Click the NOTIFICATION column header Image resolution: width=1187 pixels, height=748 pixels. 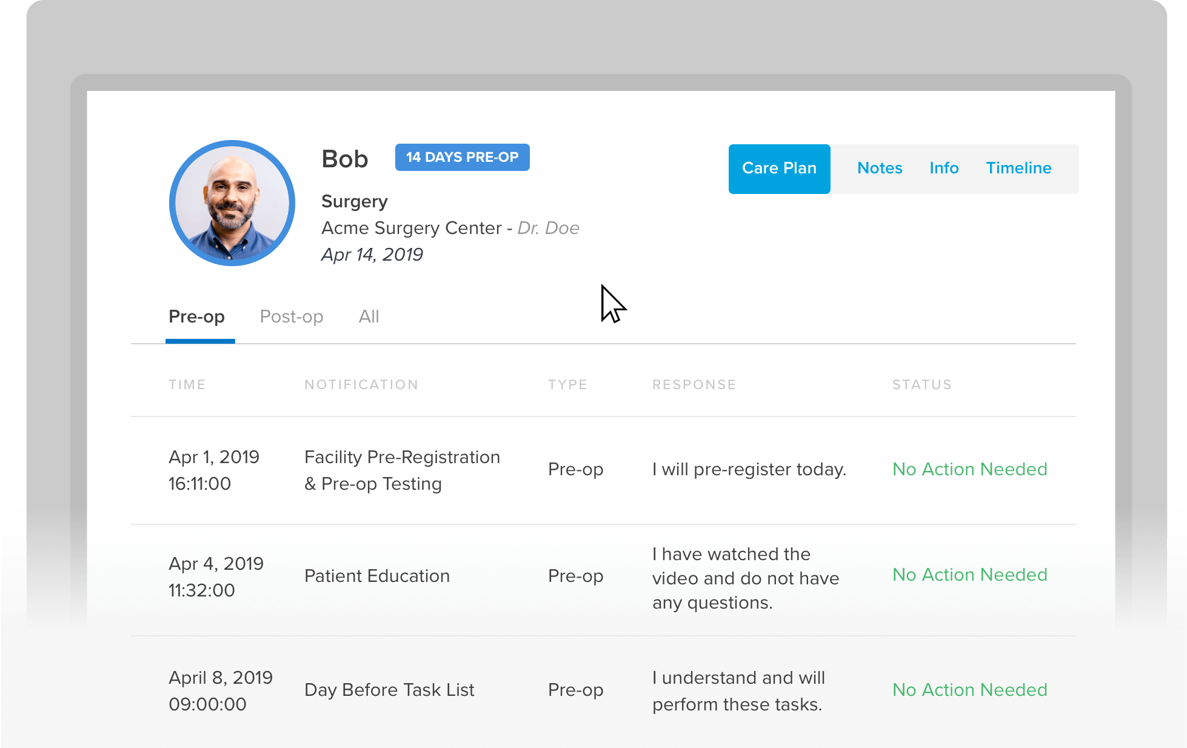[361, 385]
